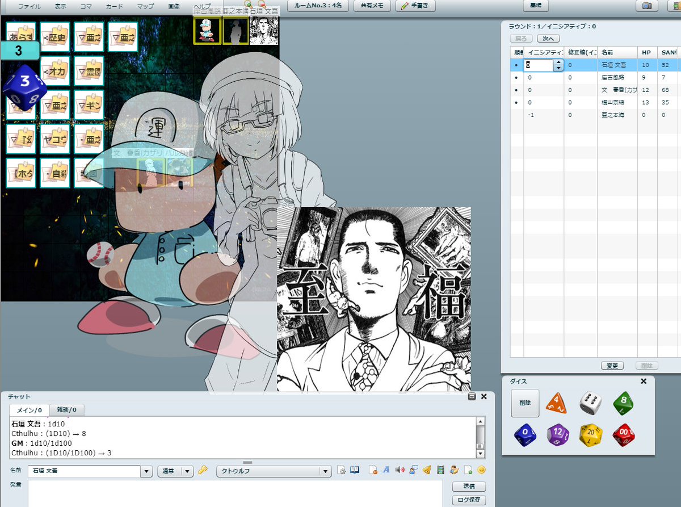Click the 墓場 graveyard button
681x507 pixels.
[535, 6]
